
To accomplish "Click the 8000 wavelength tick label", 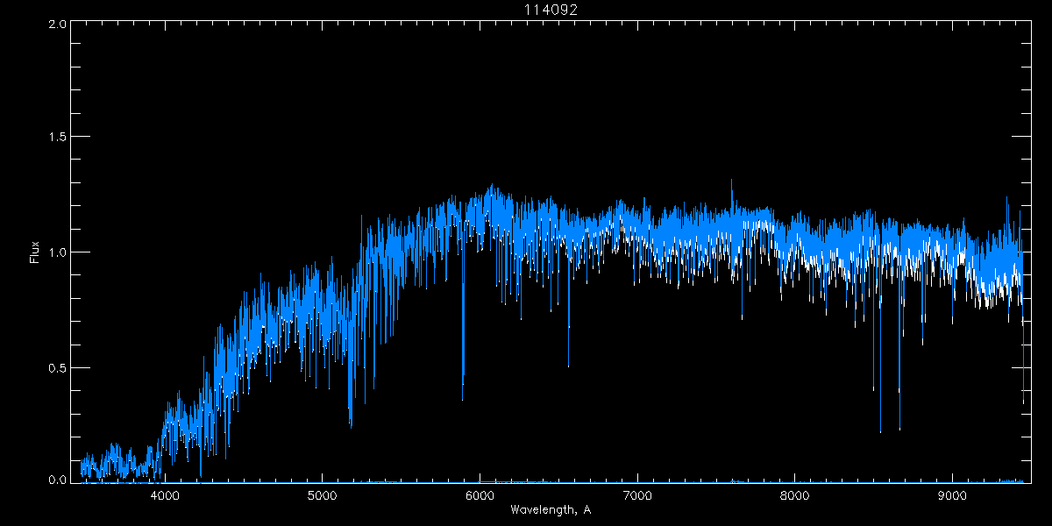I will coord(794,494).
